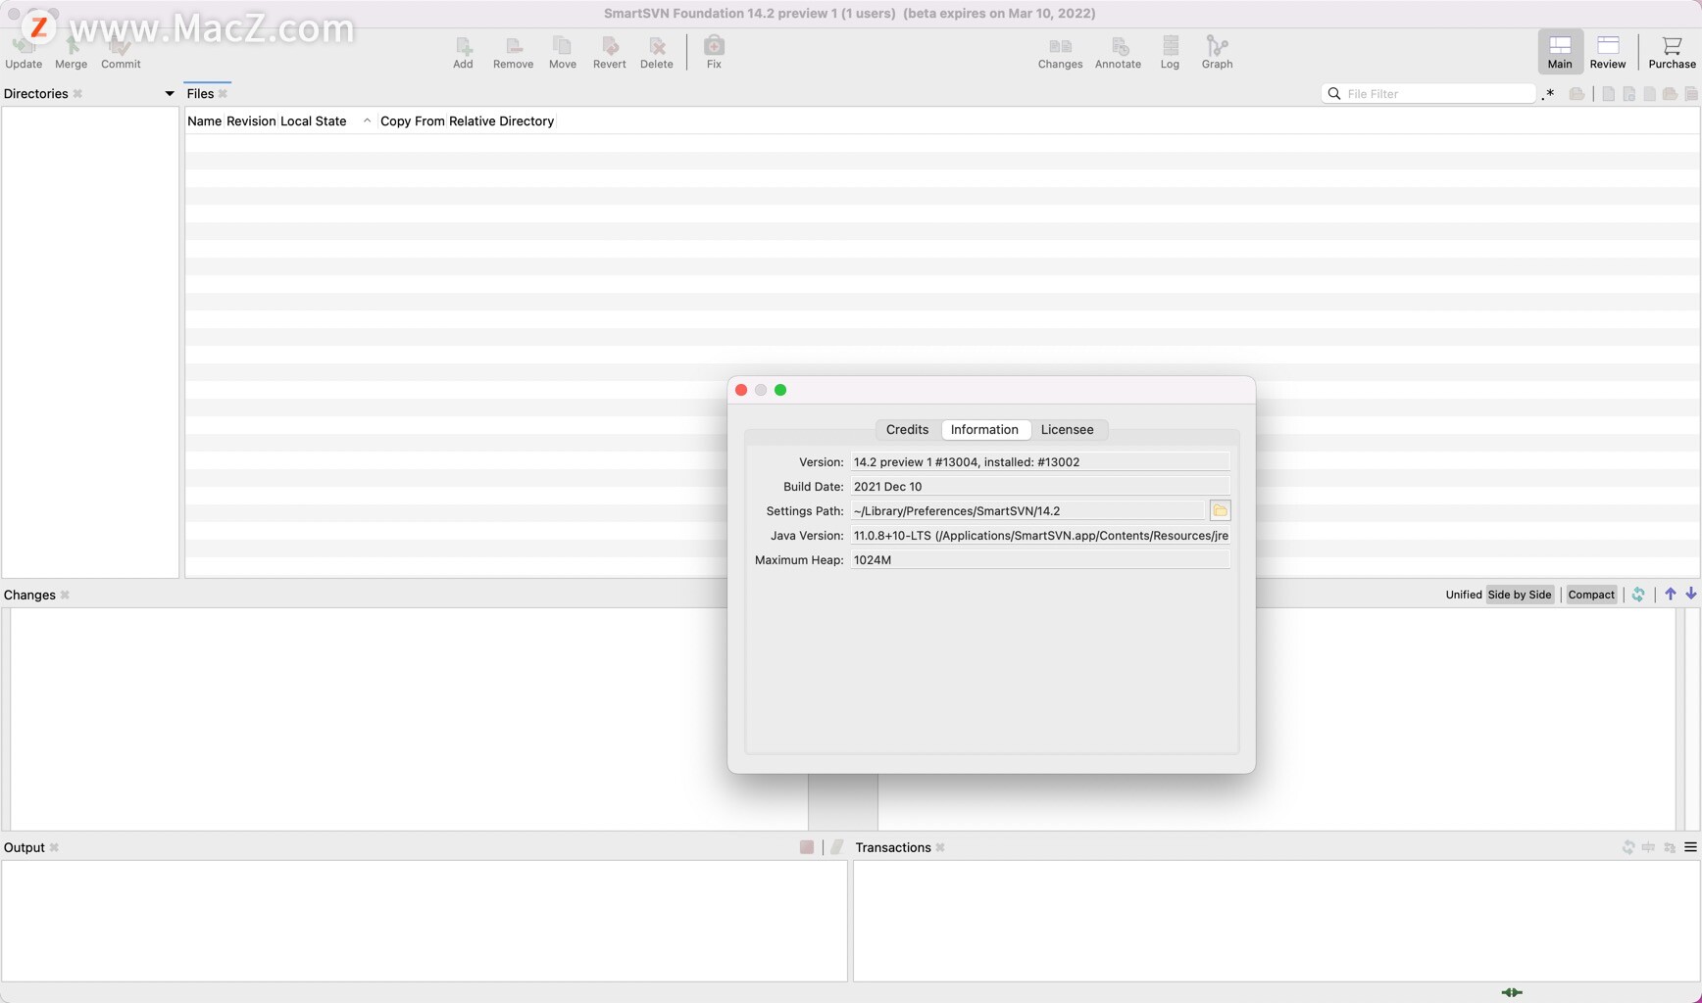Image resolution: width=1702 pixels, height=1003 pixels.
Task: Select the Files tab
Action: tap(200, 94)
